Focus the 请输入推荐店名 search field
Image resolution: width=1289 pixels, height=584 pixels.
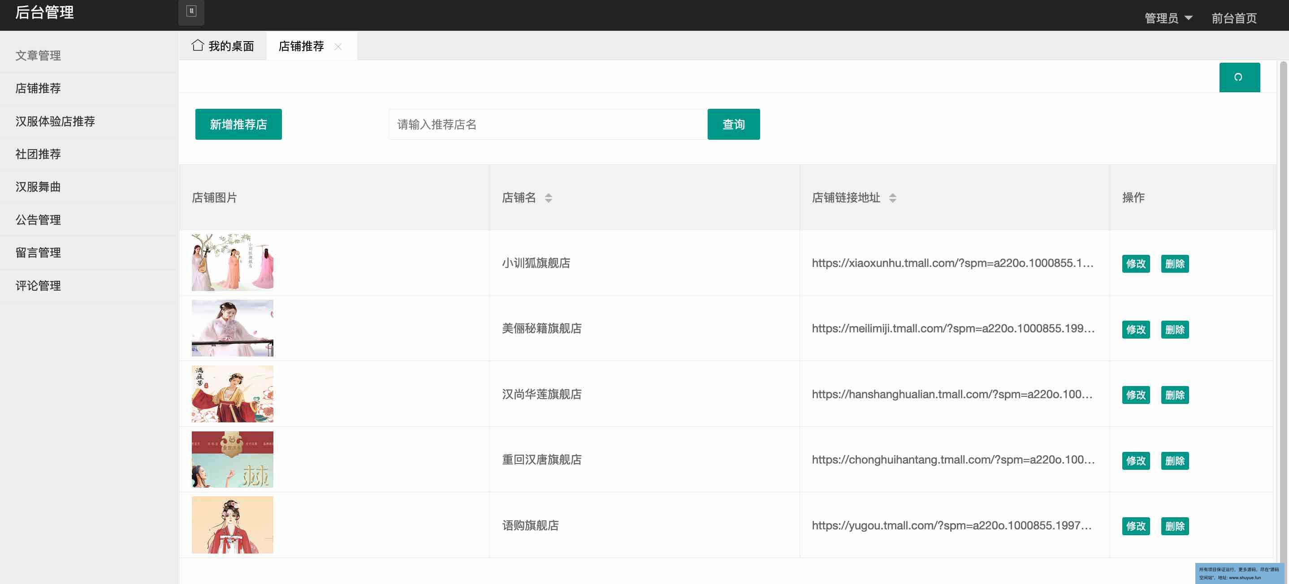[547, 124]
